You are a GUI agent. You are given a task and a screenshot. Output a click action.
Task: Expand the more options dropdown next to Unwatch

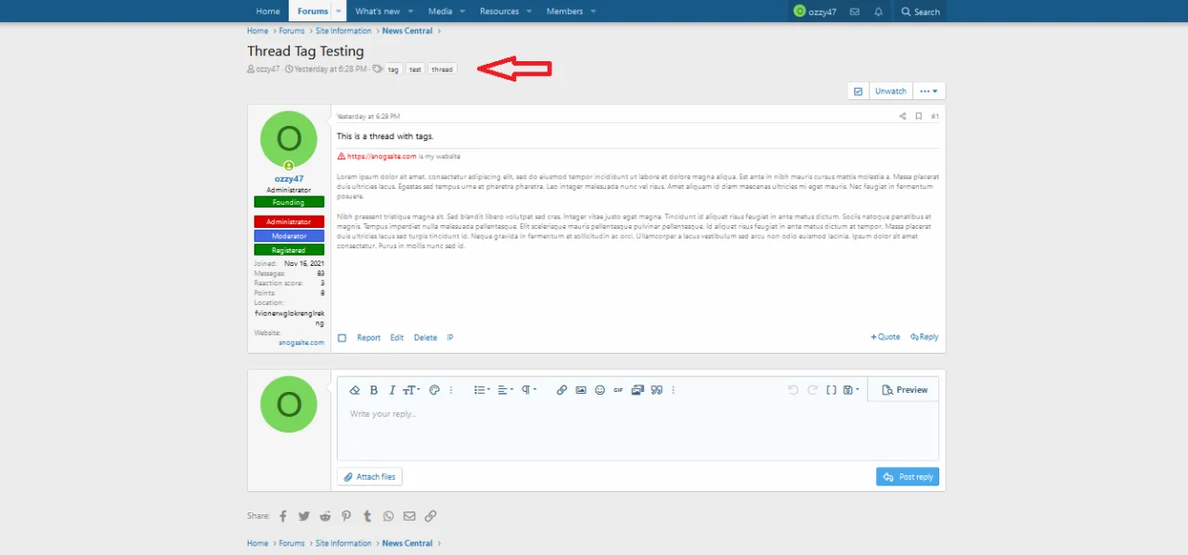(928, 91)
